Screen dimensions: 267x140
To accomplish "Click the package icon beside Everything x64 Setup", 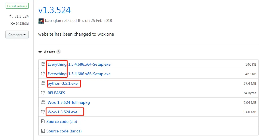I will [43, 64].
